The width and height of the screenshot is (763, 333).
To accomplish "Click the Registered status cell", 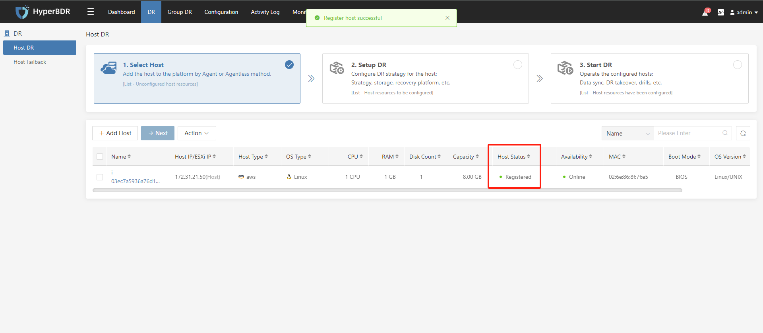I will (x=515, y=177).
